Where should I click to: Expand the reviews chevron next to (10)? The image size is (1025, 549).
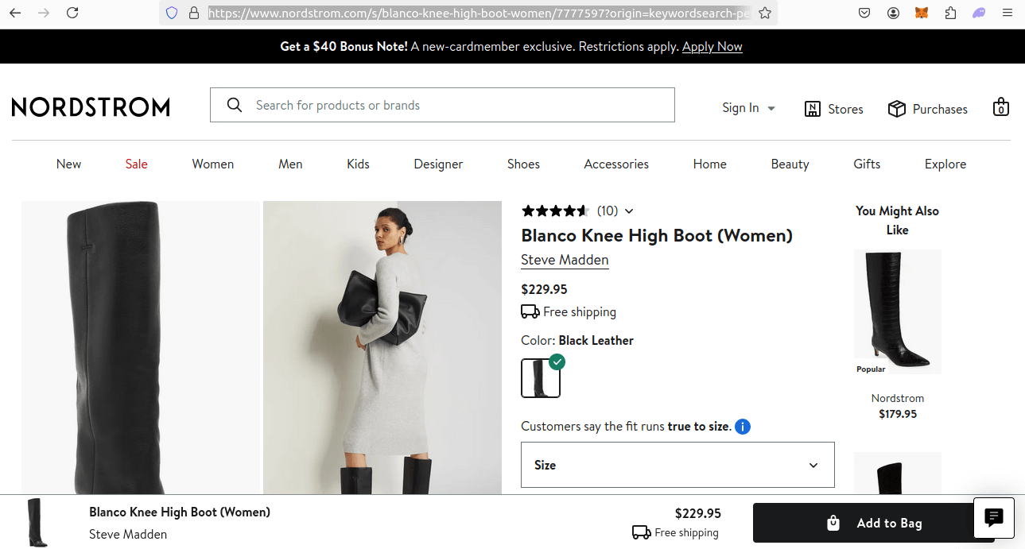pos(629,211)
